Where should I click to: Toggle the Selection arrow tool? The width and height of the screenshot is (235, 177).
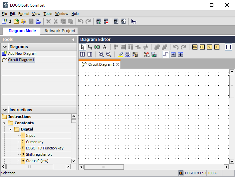click(x=83, y=47)
